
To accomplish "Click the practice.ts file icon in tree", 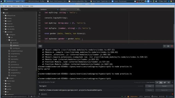I will 11,45.
